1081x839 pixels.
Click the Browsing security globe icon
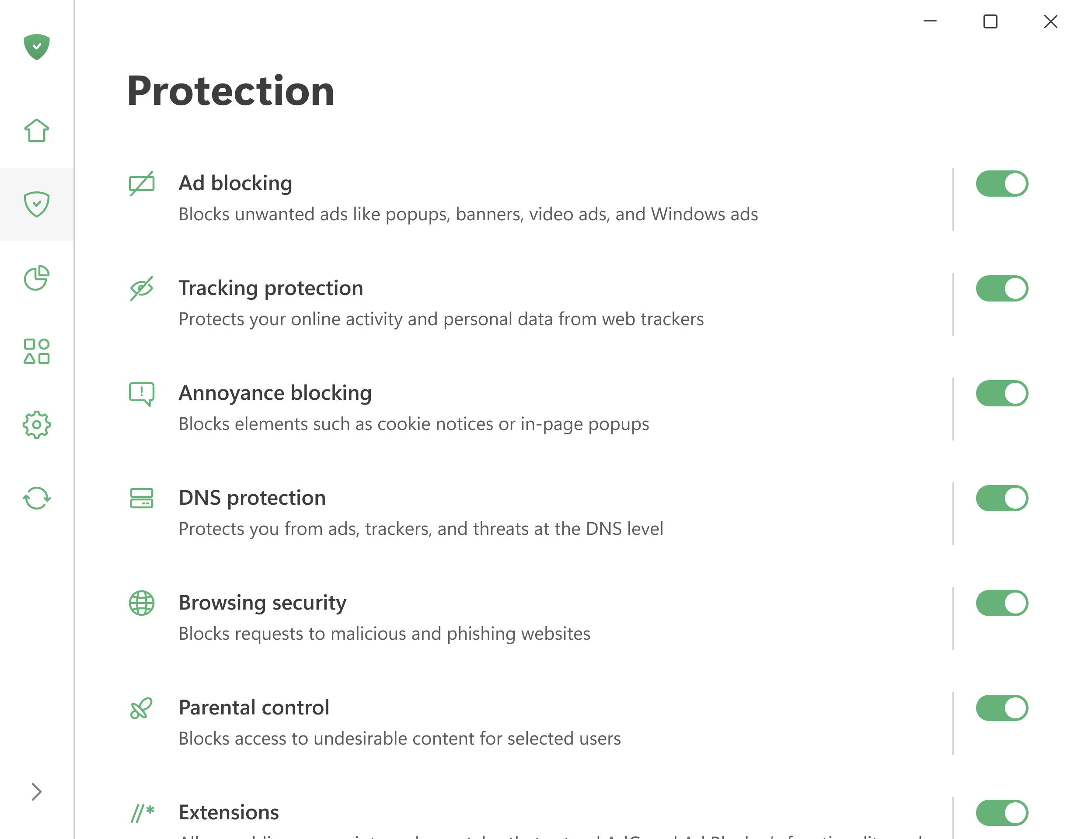click(x=142, y=603)
